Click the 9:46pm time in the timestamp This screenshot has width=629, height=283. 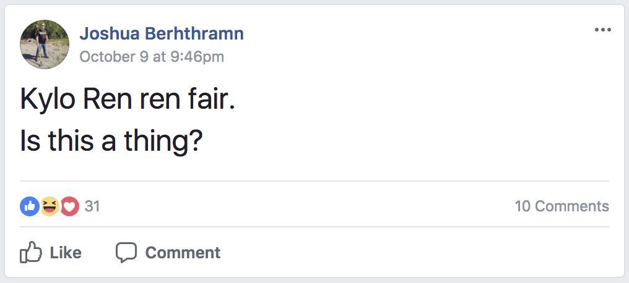tap(197, 56)
